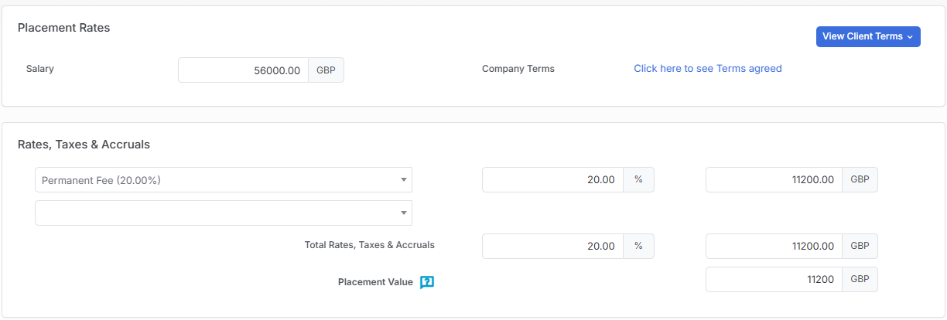Click the GBP tag beside Placement Value

860,279
